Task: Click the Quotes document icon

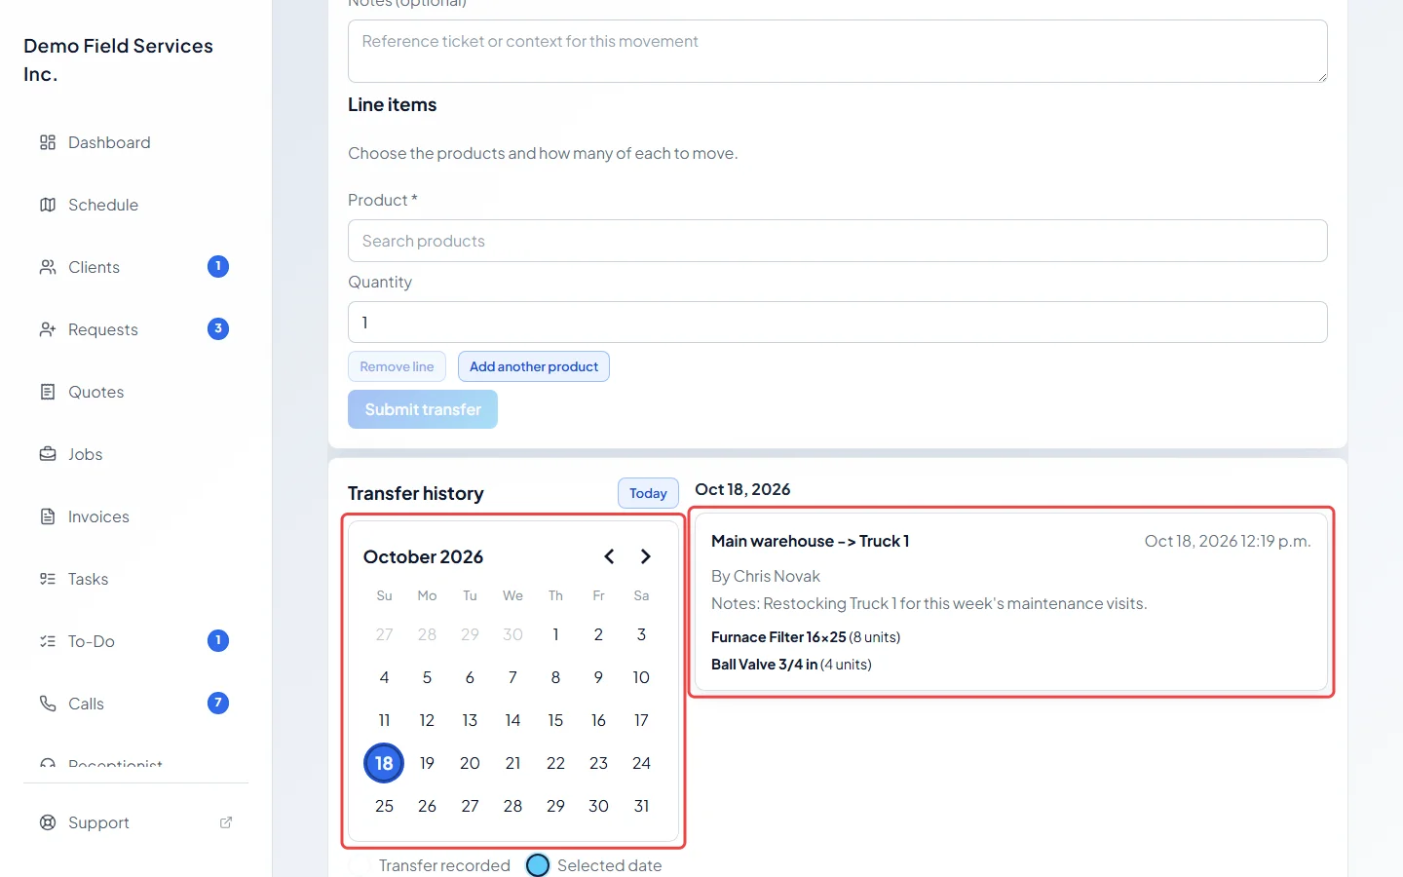Action: [48, 392]
